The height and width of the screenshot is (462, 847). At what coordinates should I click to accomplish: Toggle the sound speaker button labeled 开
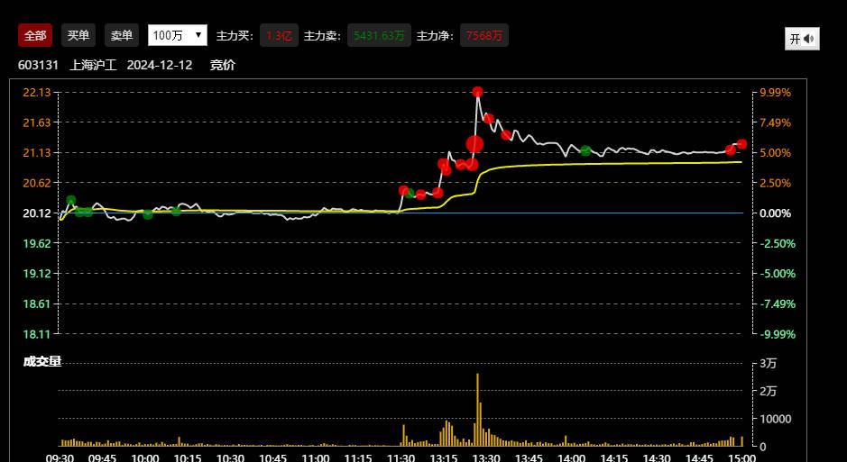pos(802,39)
